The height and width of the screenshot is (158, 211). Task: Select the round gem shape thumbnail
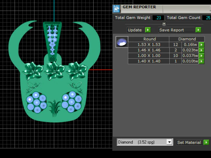(122, 42)
